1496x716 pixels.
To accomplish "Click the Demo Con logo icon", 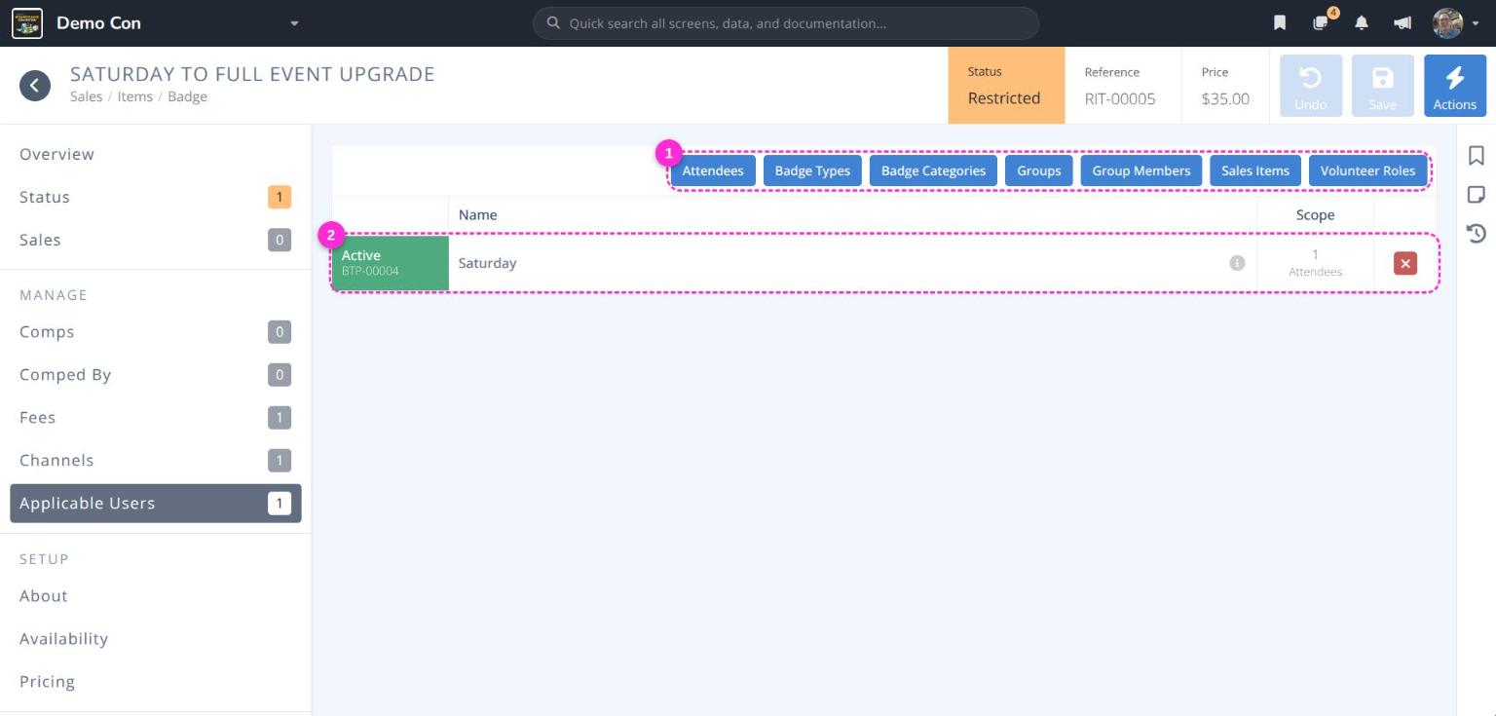I will [x=27, y=23].
